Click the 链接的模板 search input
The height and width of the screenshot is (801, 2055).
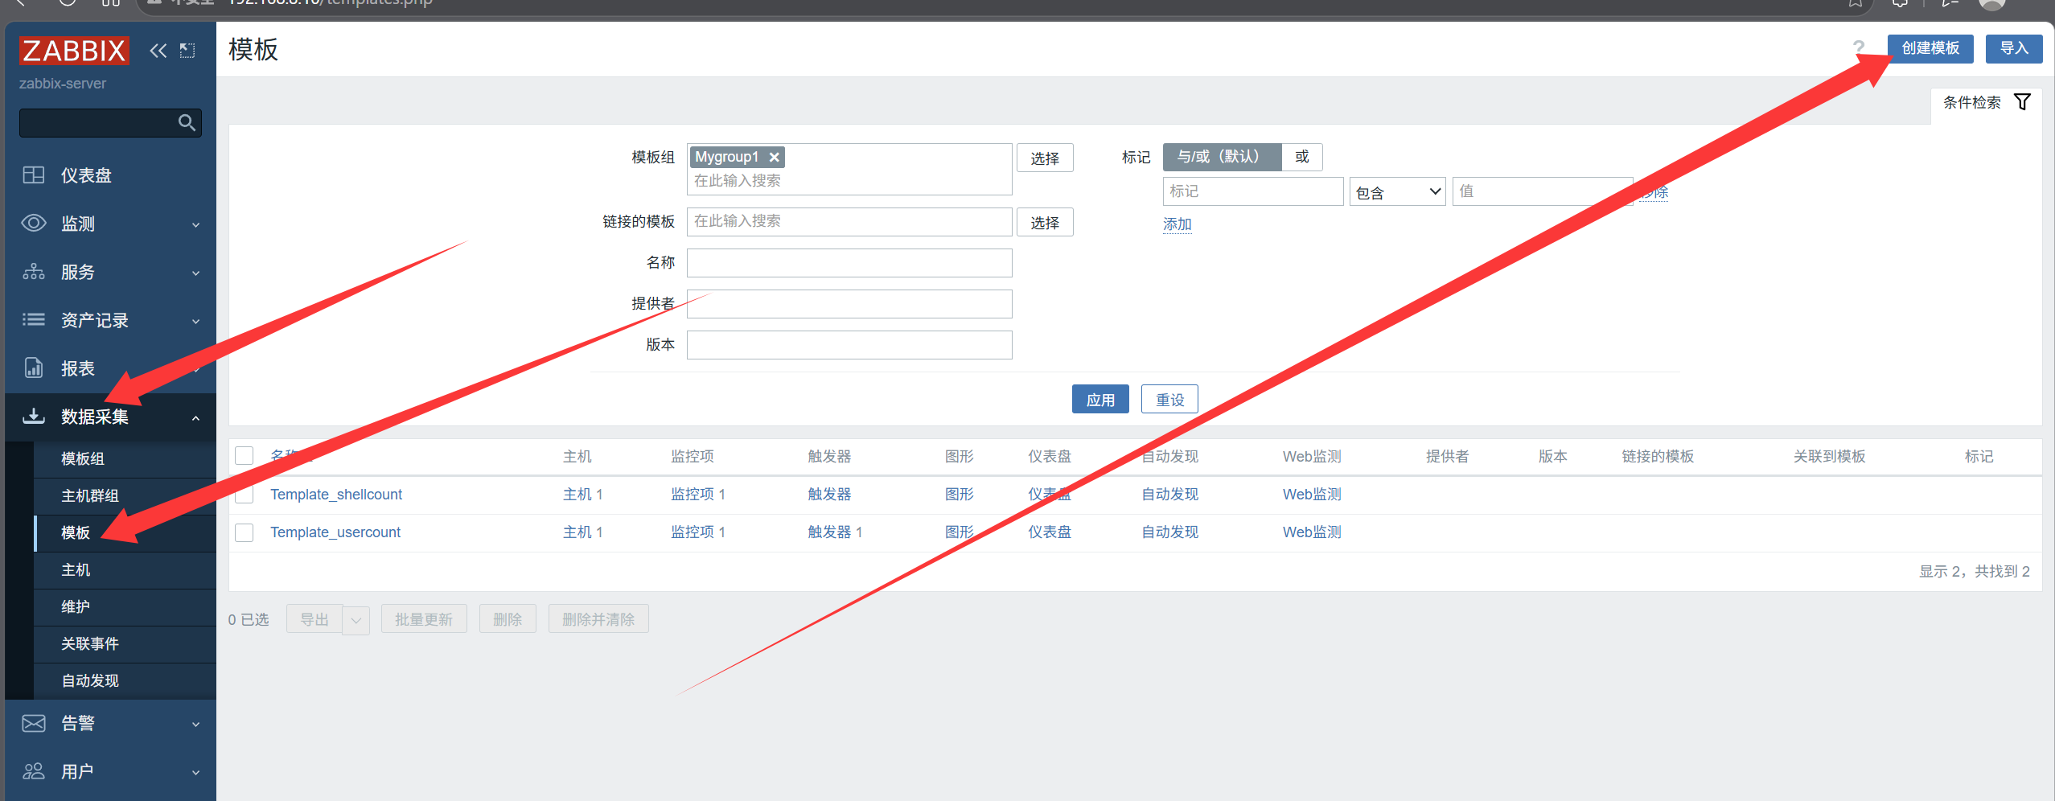pos(849,222)
